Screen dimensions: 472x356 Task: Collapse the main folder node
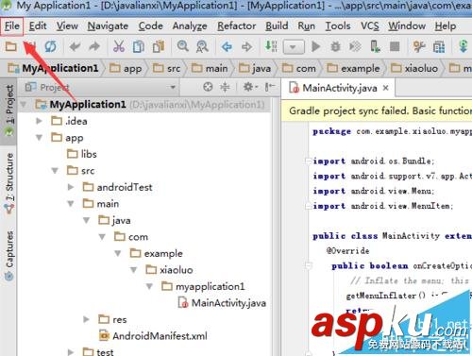tap(71, 204)
